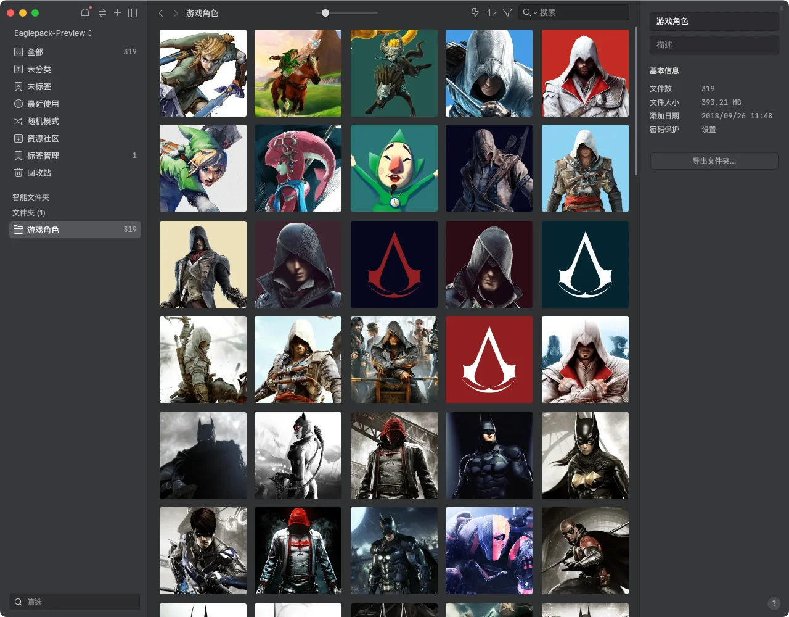The width and height of the screenshot is (789, 617).
Task: Select the Midna on wolf green thumbnail
Action: pyautogui.click(x=394, y=73)
